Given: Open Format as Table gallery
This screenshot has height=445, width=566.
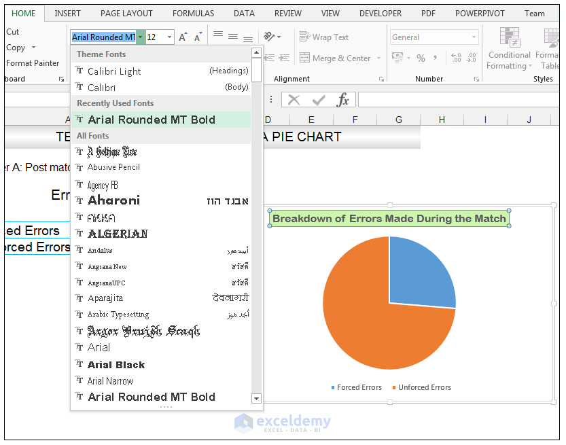Looking at the screenshot, I should point(549,48).
